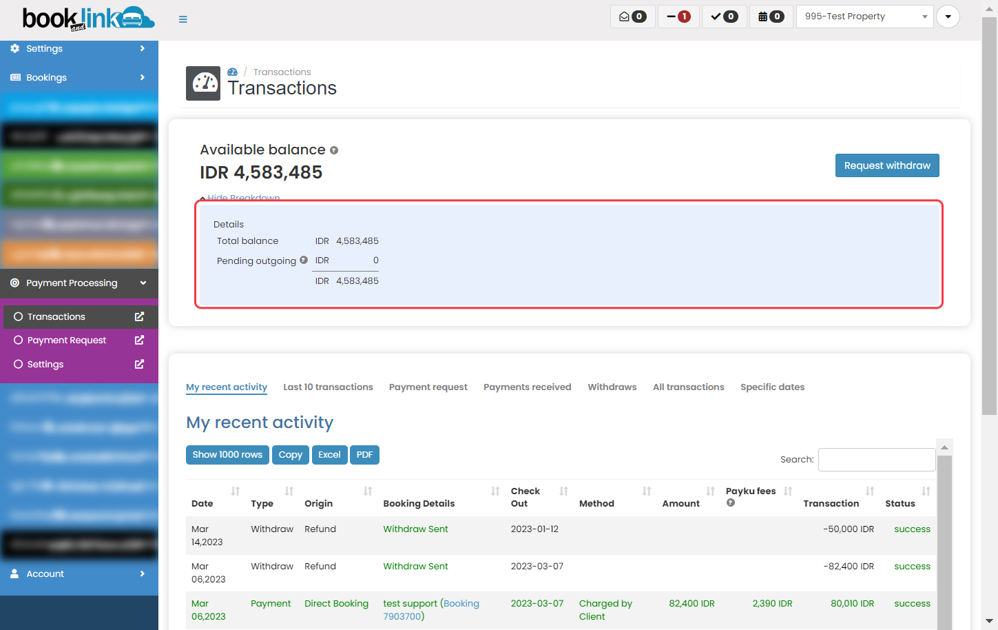
Task: Click Withdraw Sent in the 2023-03-07 withdraw row
Action: click(415, 567)
